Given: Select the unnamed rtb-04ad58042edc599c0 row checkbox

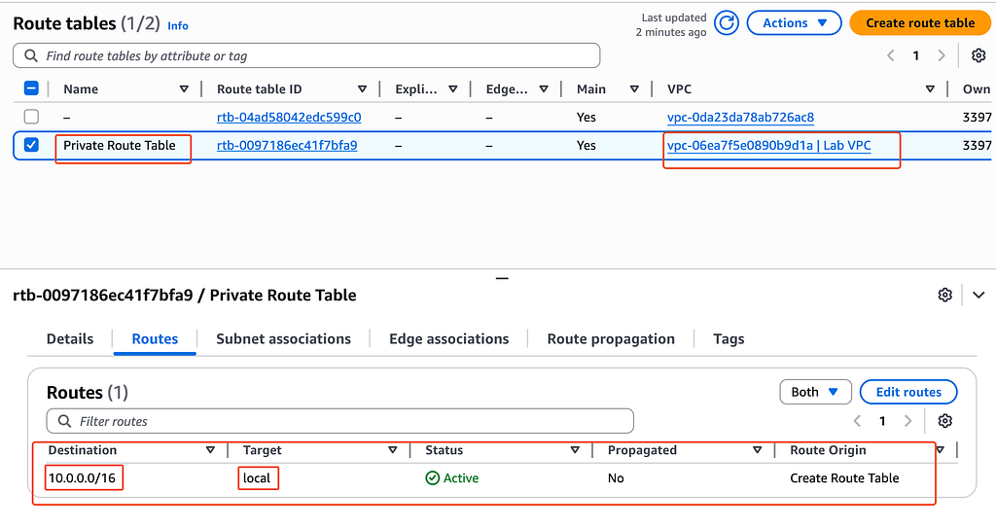Looking at the screenshot, I should click(31, 117).
